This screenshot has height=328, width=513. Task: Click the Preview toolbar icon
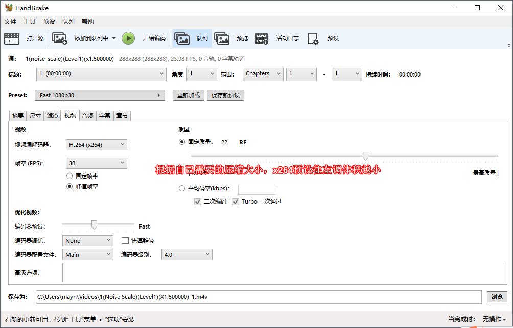[222, 38]
